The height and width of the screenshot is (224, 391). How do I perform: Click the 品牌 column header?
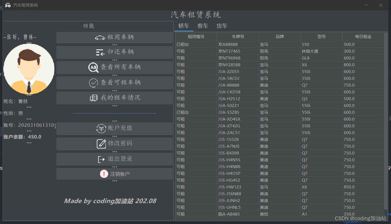(280, 37)
